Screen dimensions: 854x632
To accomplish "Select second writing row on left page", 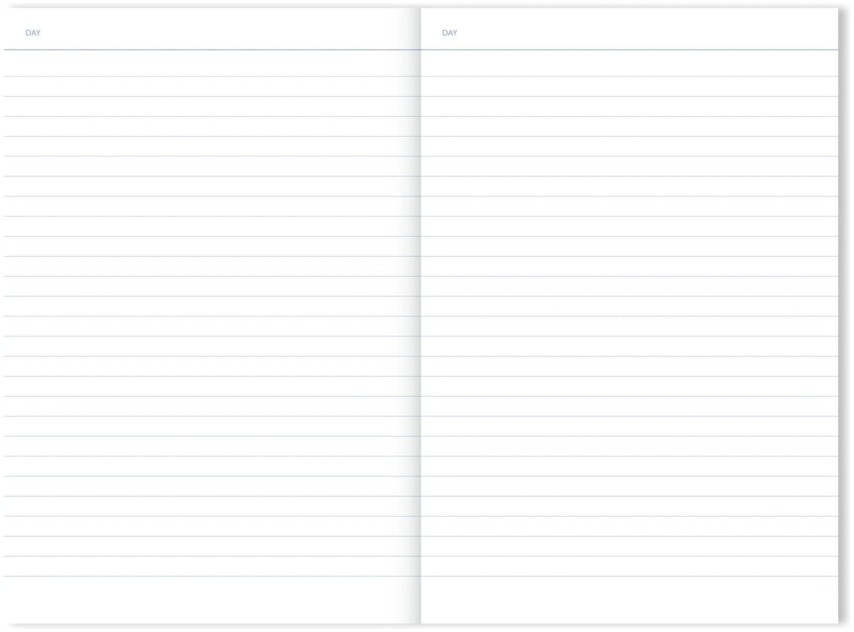I will (x=212, y=87).
